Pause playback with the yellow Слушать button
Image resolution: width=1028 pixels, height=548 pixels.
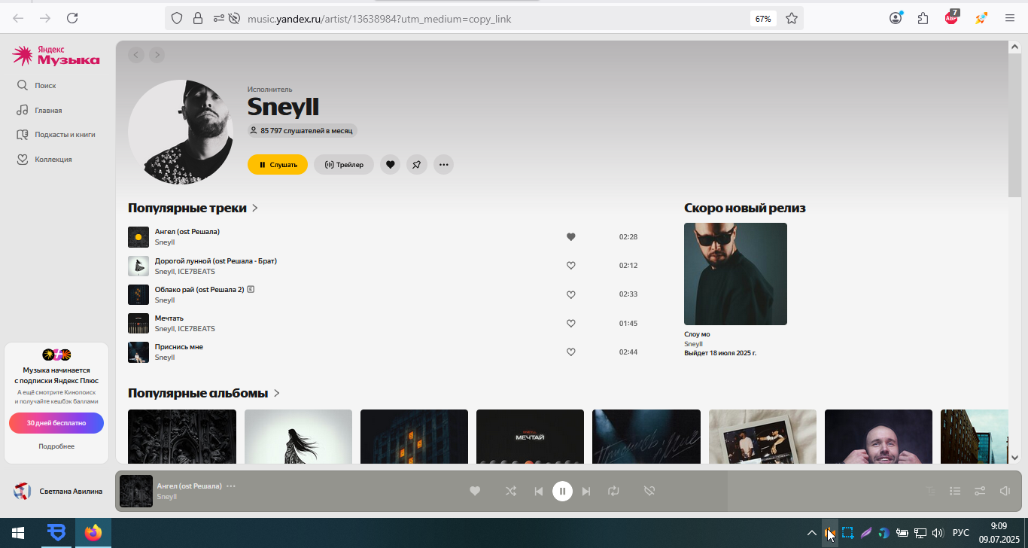pyautogui.click(x=278, y=164)
